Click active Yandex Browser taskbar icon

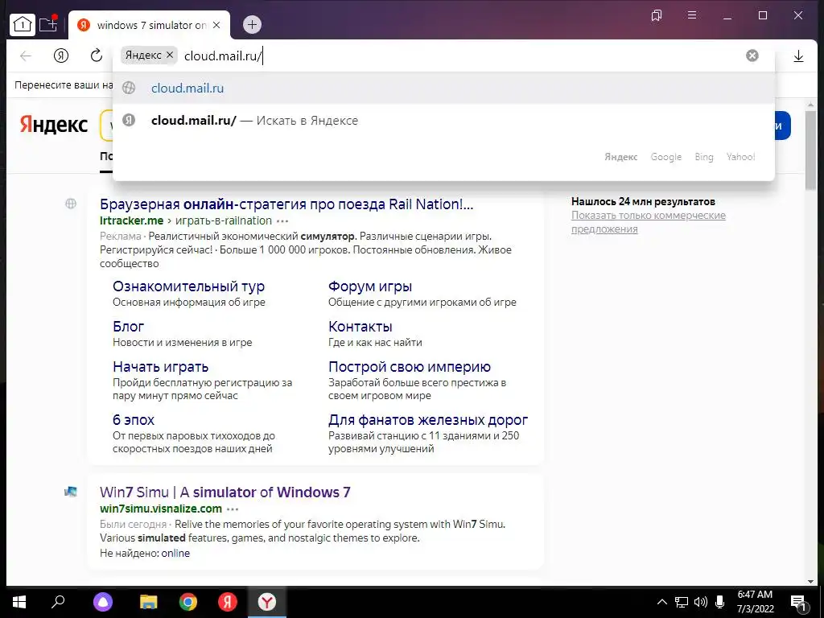267,602
